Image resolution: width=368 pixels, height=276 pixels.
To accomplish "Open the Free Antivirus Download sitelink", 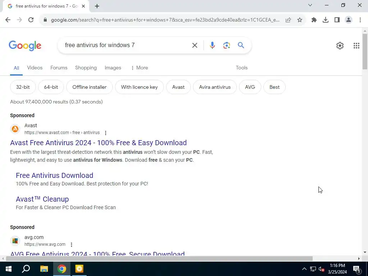I will pos(55,175).
